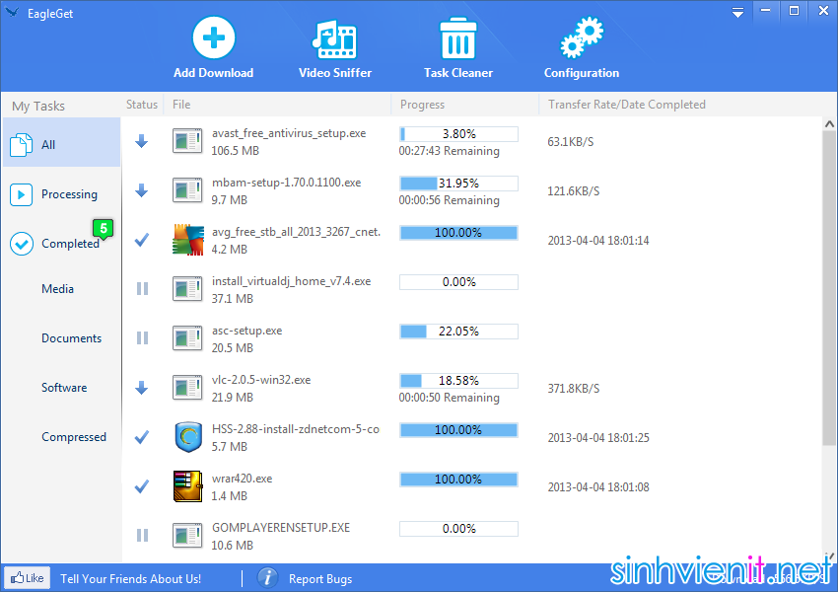Viewport: 838px width, 592px height.
Task: Select the Processing tasks category
Action: [x=61, y=194]
